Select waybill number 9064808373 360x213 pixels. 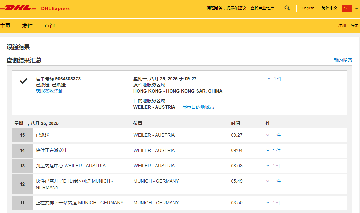point(68,79)
